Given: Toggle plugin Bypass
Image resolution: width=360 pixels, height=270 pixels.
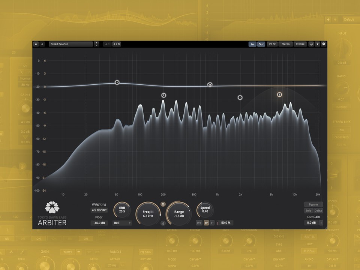Looking at the screenshot, I should [x=313, y=204].
